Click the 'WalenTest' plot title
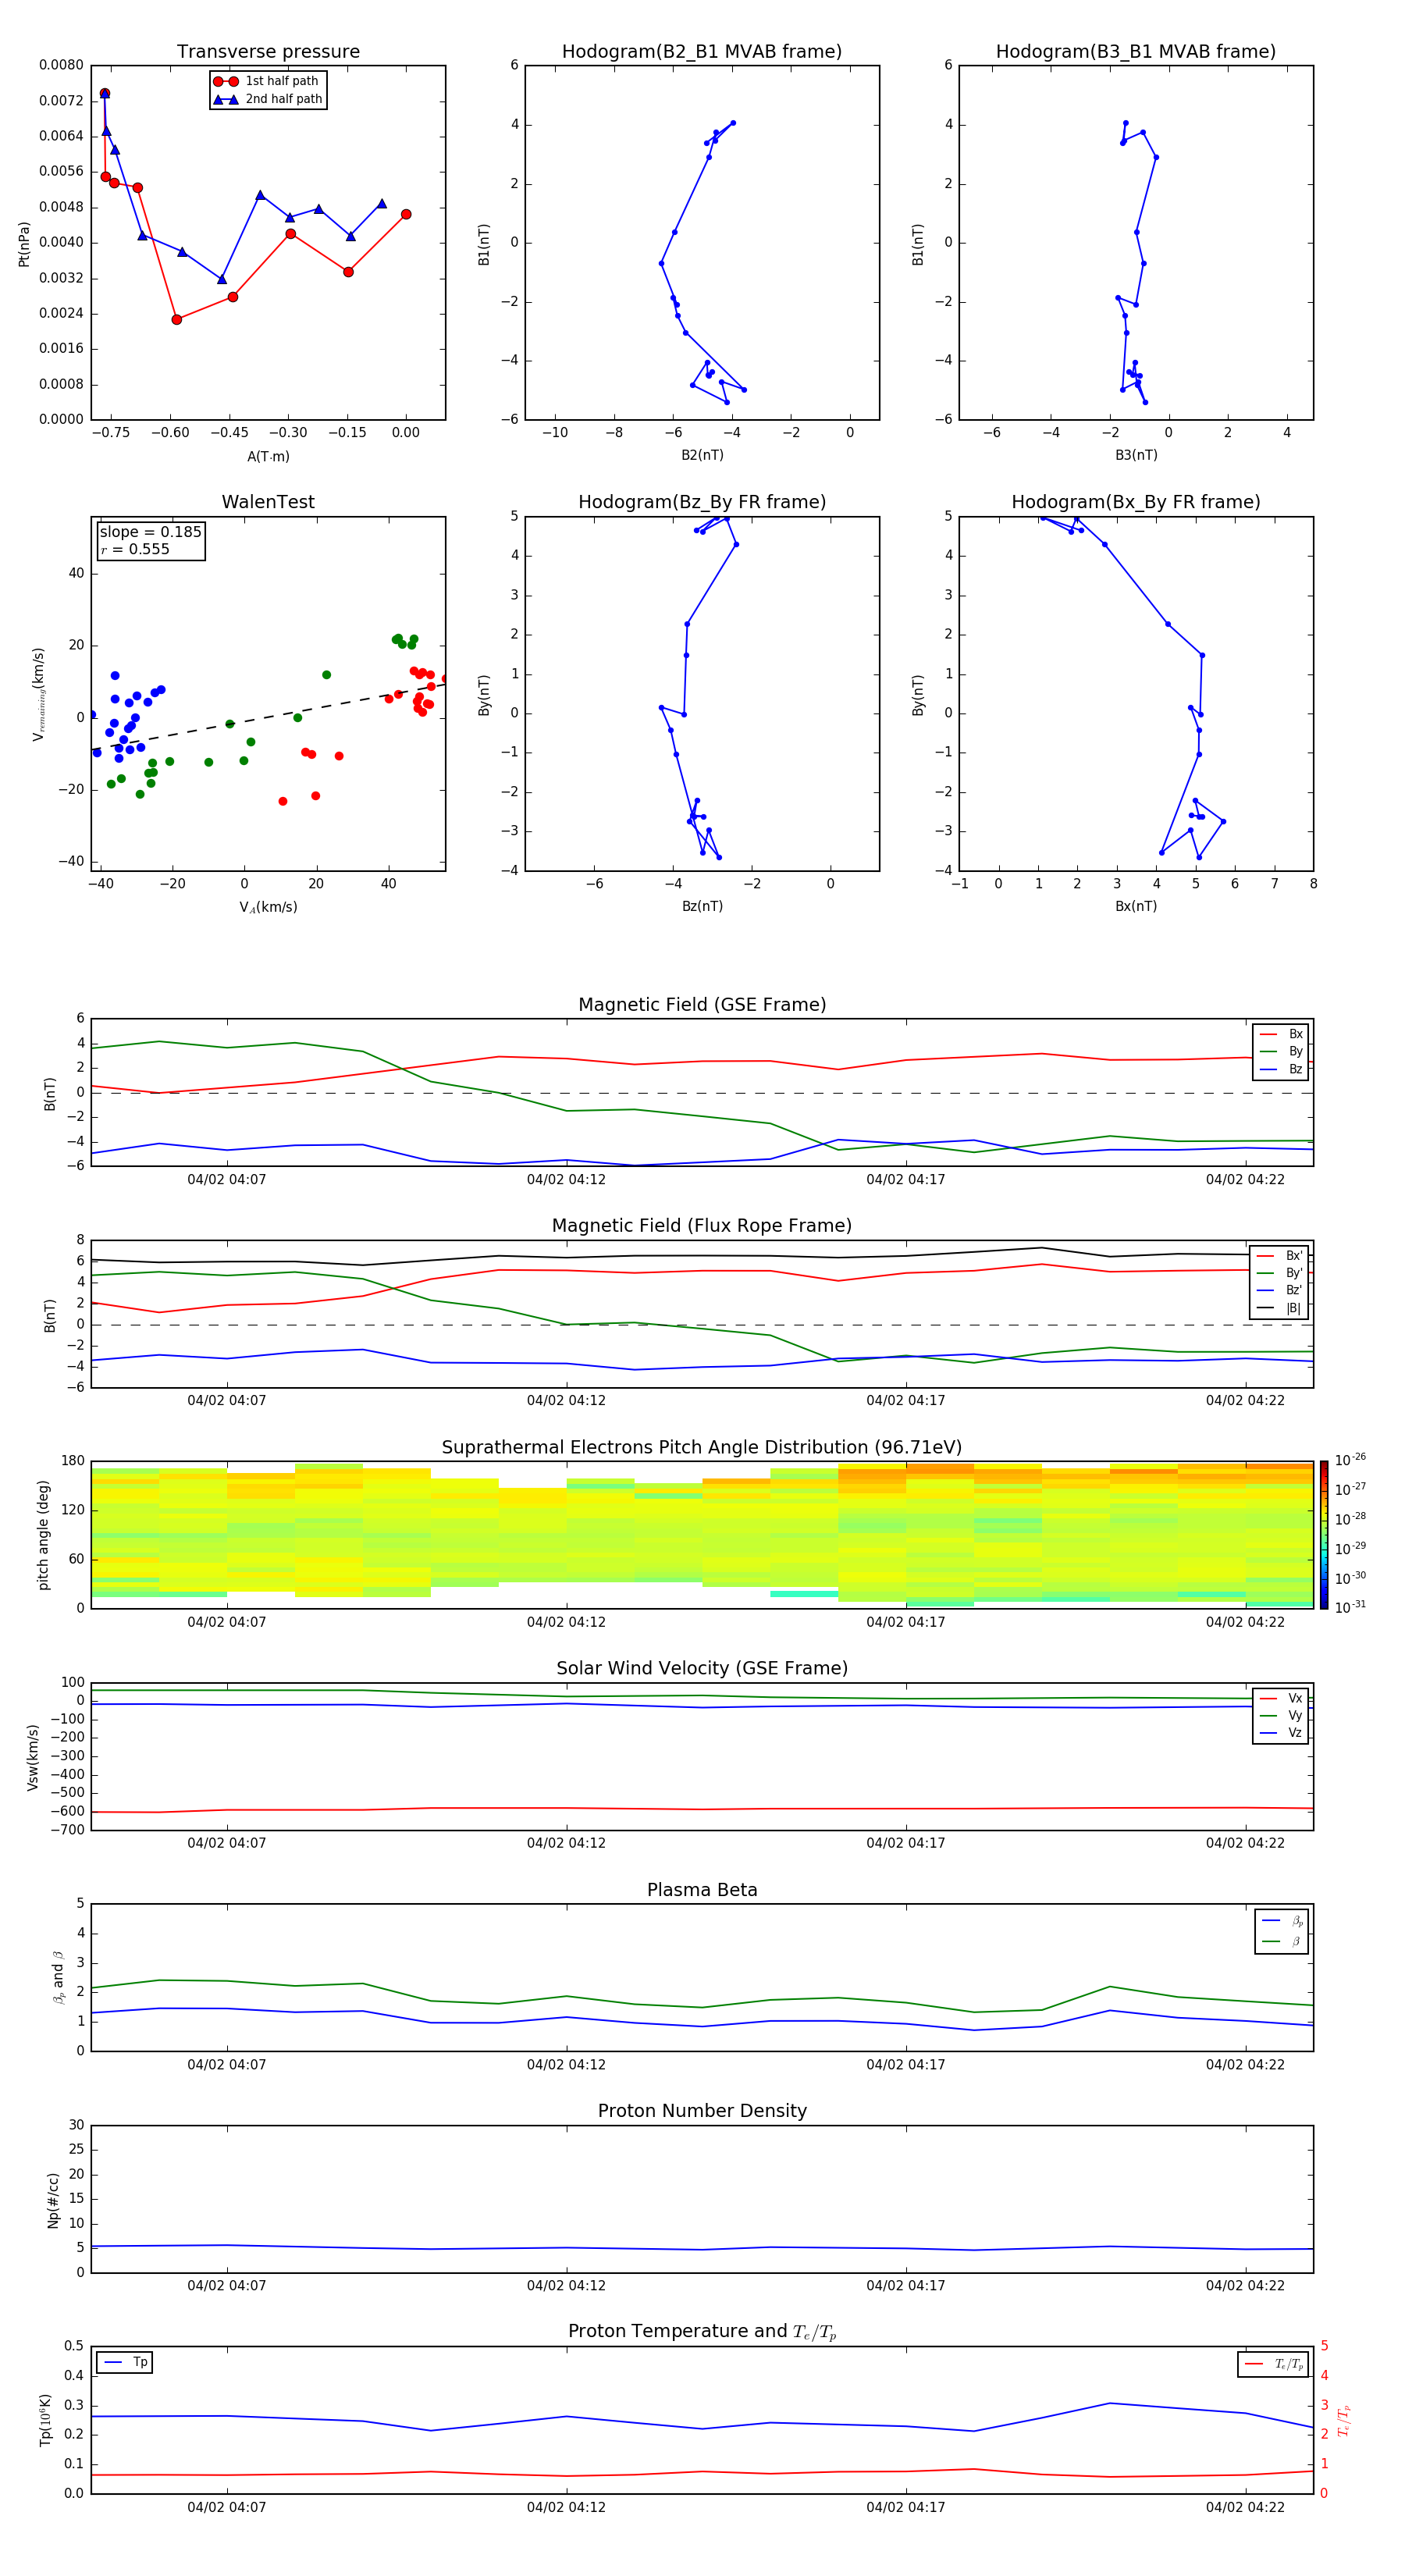Screen dimensions: 1405x2576 (x=268, y=502)
